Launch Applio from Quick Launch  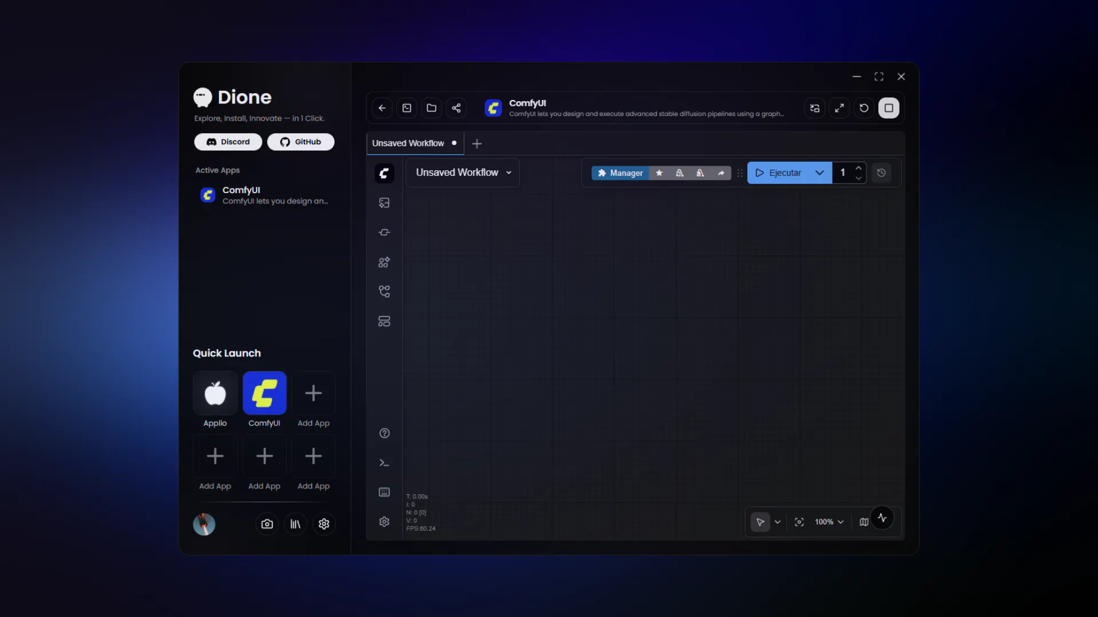(215, 393)
